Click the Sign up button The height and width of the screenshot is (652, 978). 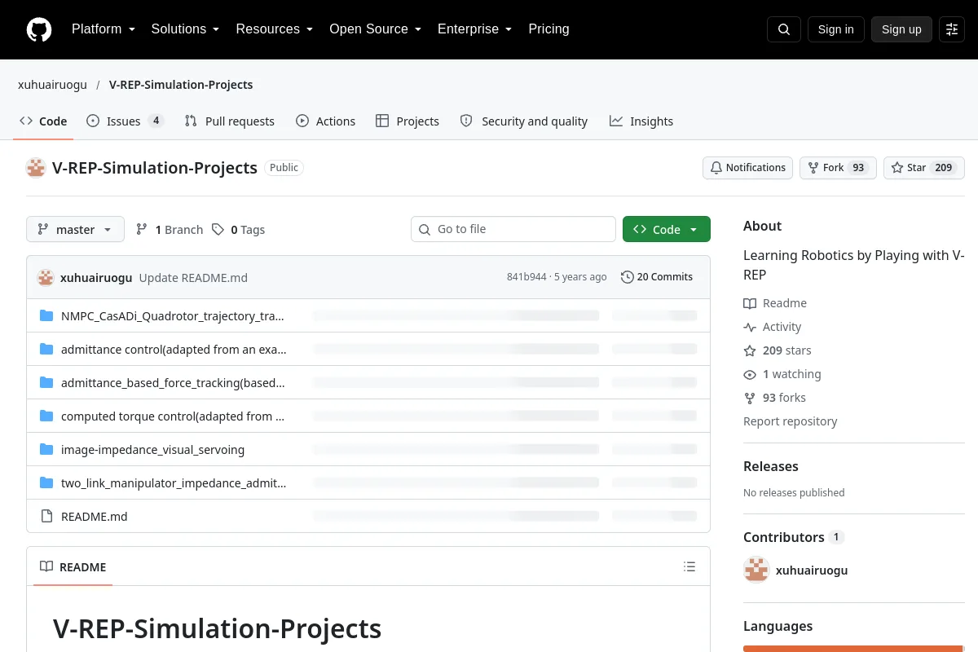(901, 29)
